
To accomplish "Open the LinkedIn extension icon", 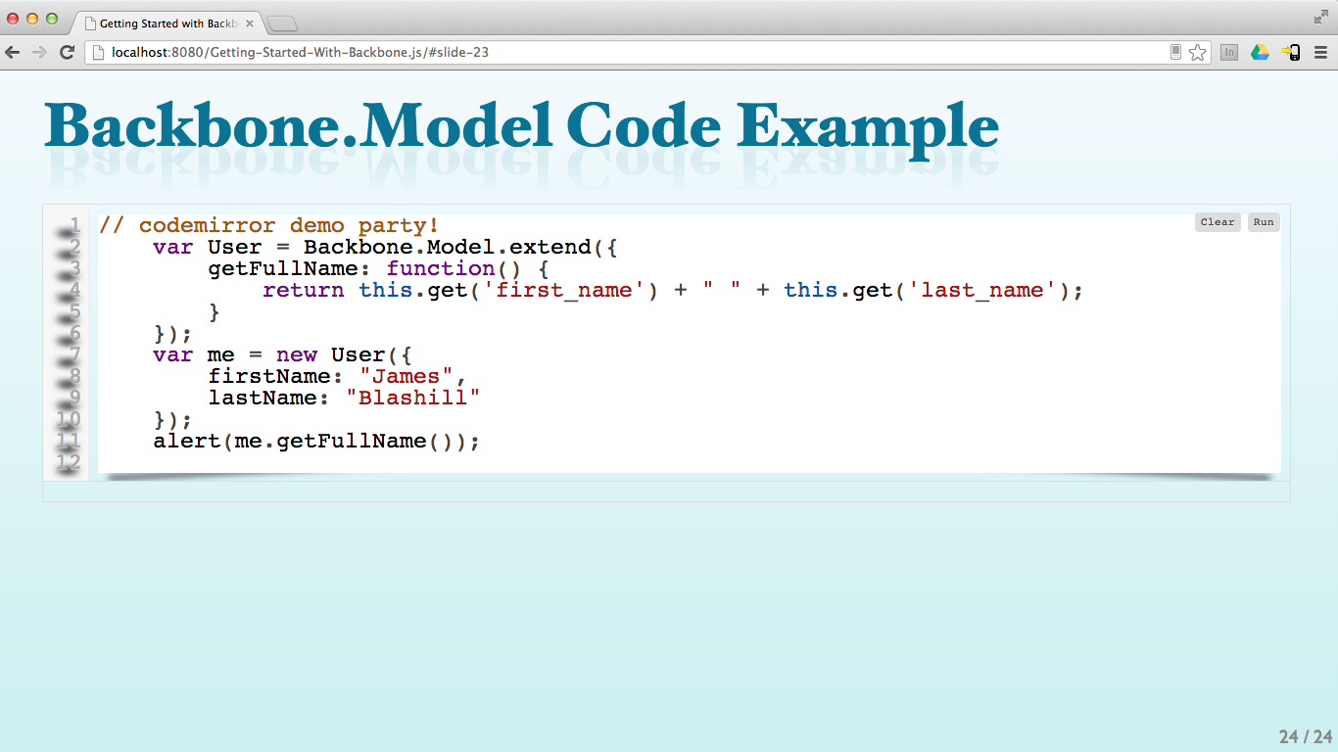I will [x=1229, y=53].
